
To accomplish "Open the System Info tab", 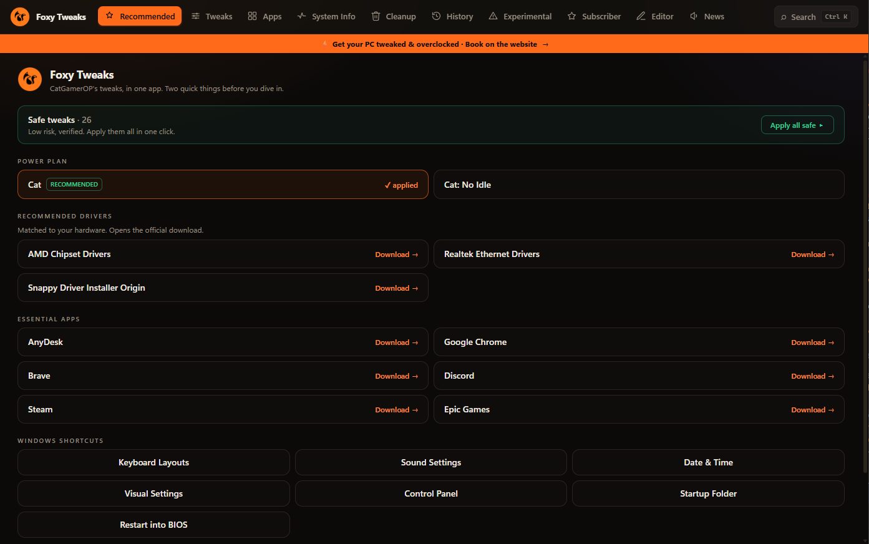I will pos(326,16).
